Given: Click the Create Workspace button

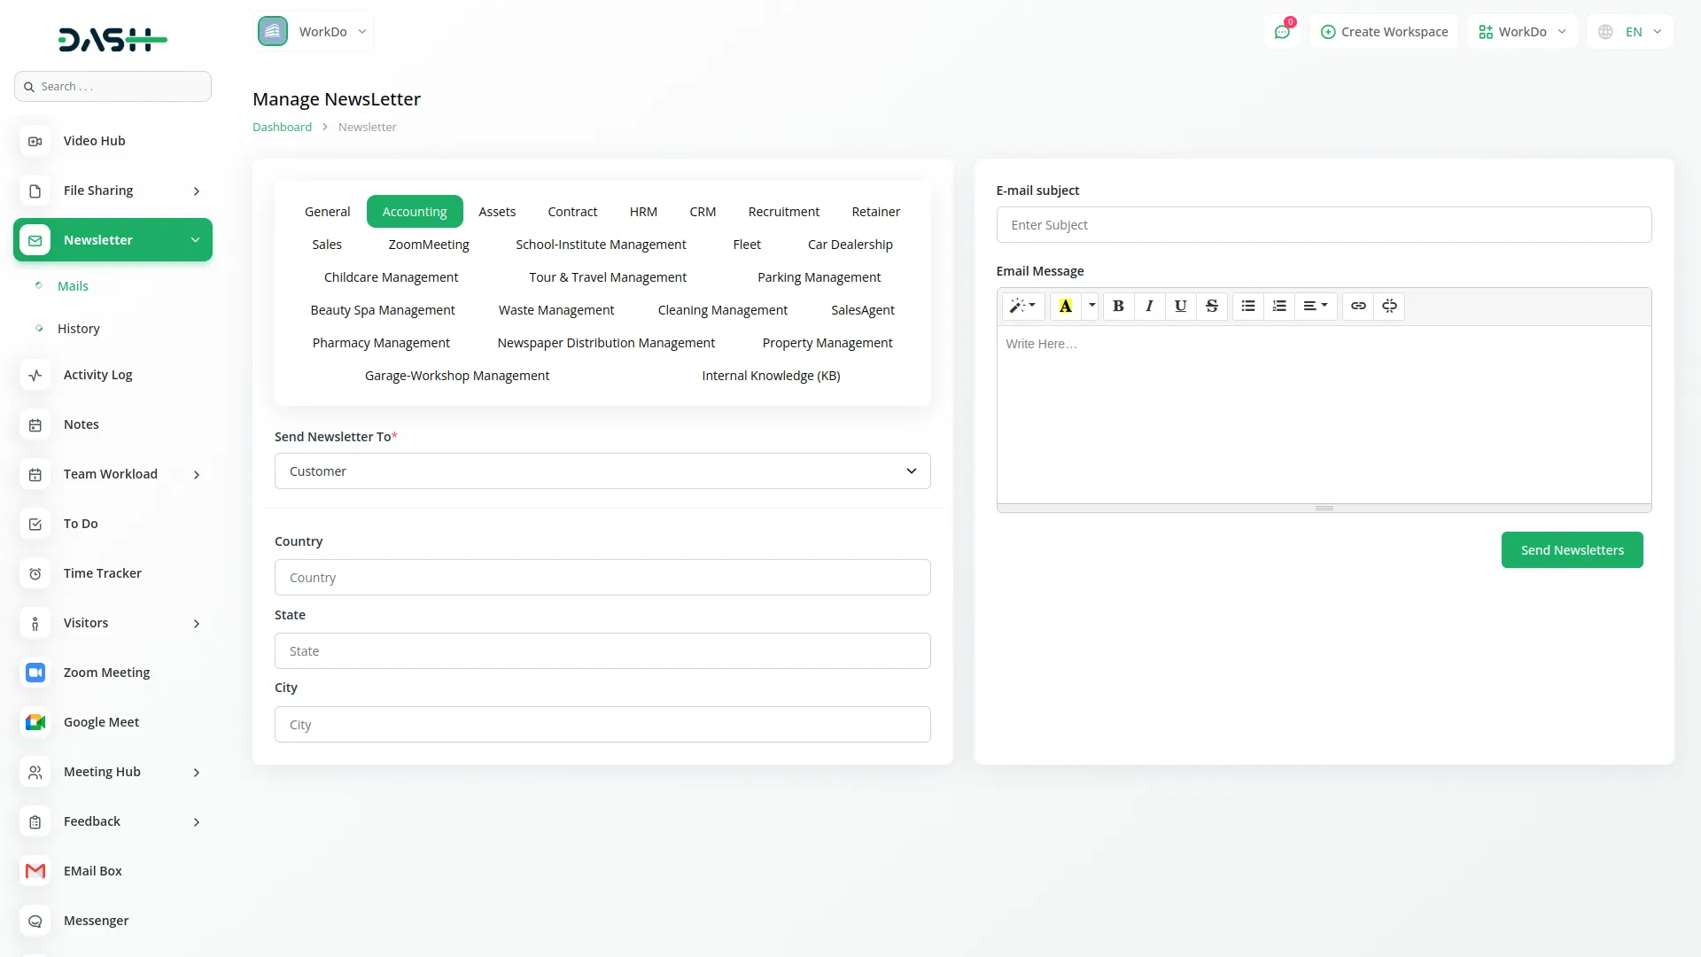Looking at the screenshot, I should click(1384, 31).
